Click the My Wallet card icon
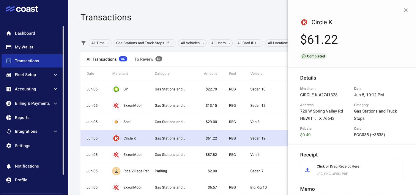The image size is (416, 195). click(x=9, y=47)
